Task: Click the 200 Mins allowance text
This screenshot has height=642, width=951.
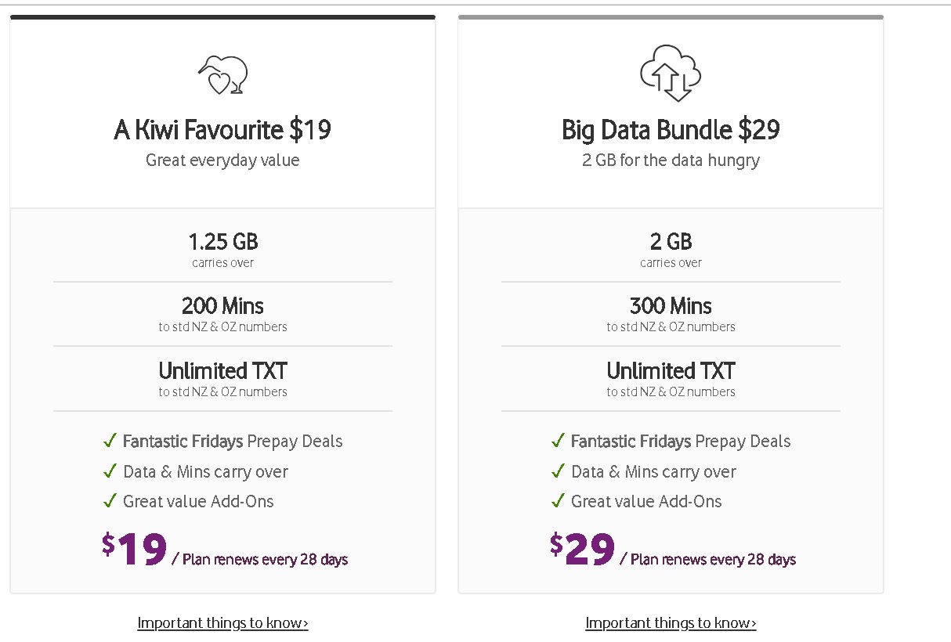Action: [x=222, y=305]
